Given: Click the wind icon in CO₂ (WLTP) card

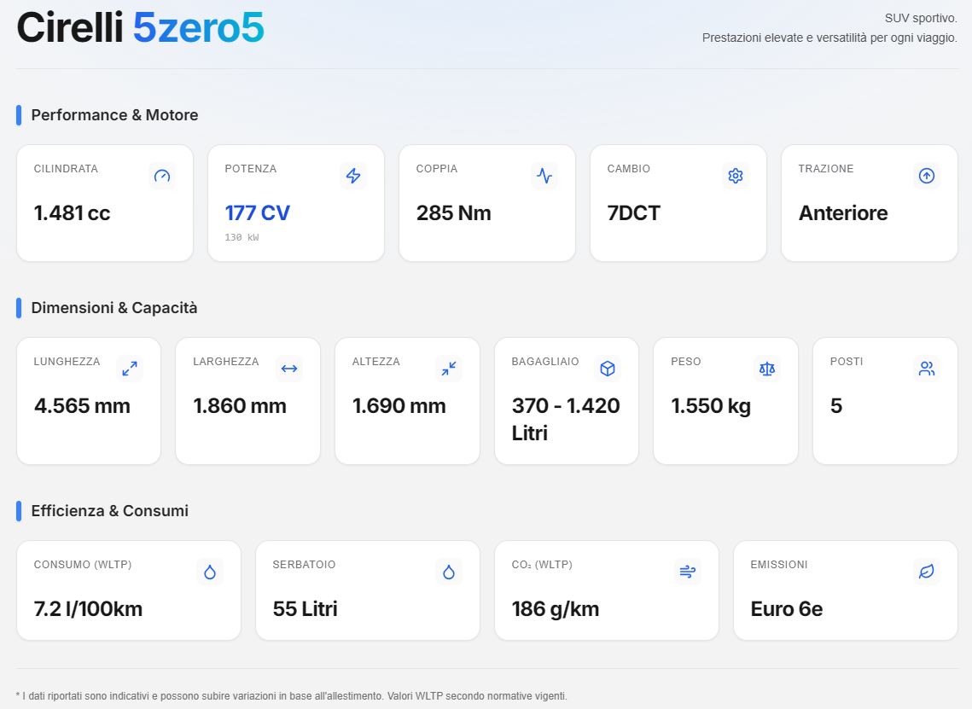Looking at the screenshot, I should pyautogui.click(x=688, y=572).
